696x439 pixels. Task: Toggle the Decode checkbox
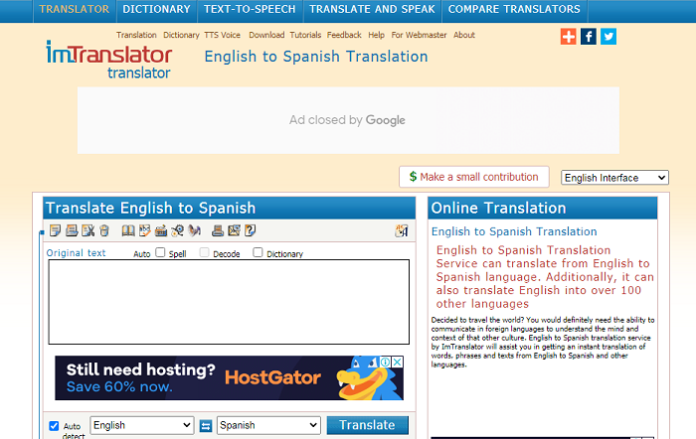pos(204,252)
